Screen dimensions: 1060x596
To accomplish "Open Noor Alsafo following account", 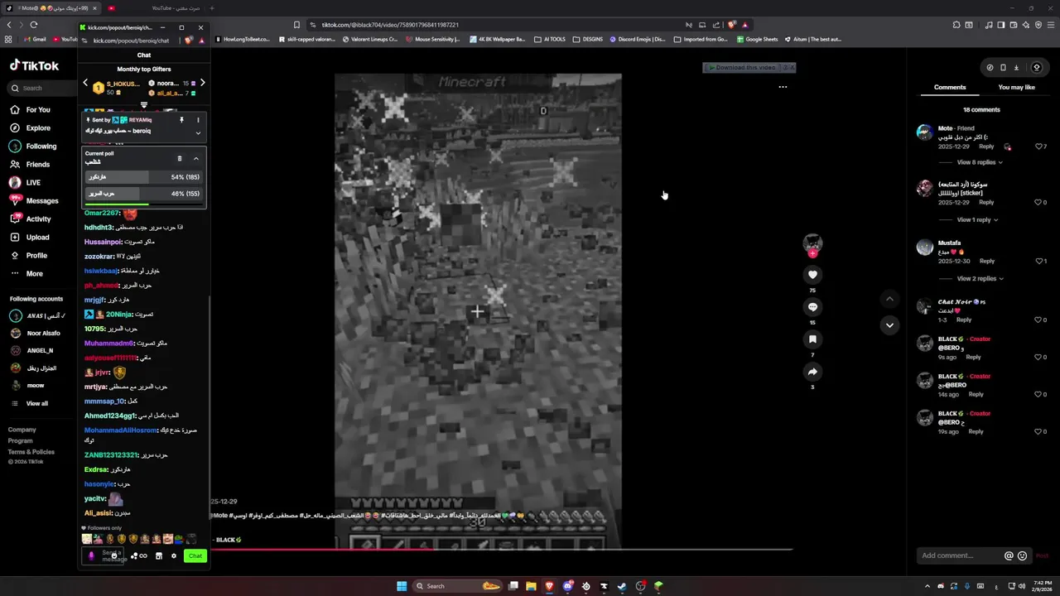I will tap(35, 333).
